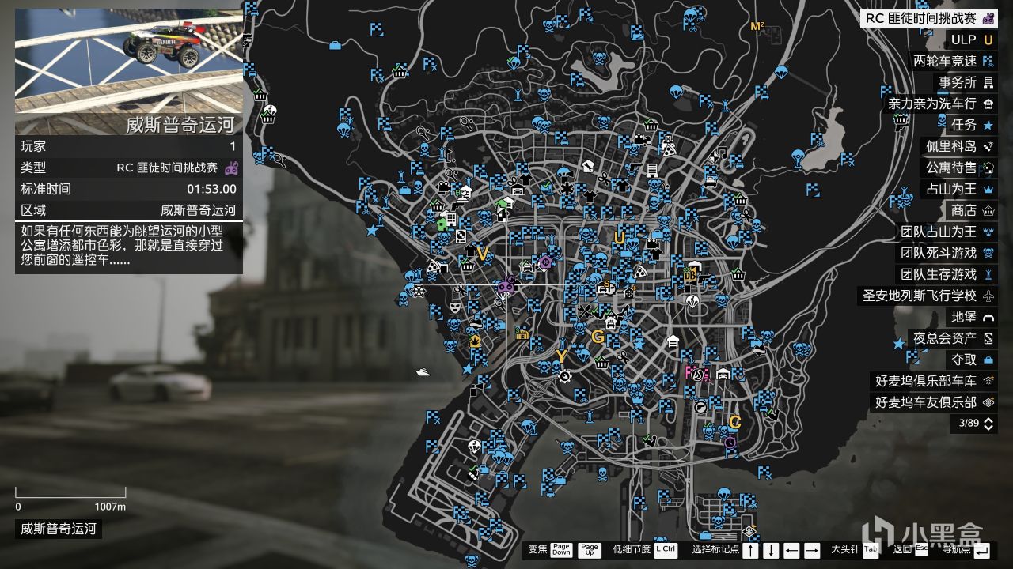Click the Page Down zoom key hint
The height and width of the screenshot is (569, 1013).
click(x=561, y=549)
